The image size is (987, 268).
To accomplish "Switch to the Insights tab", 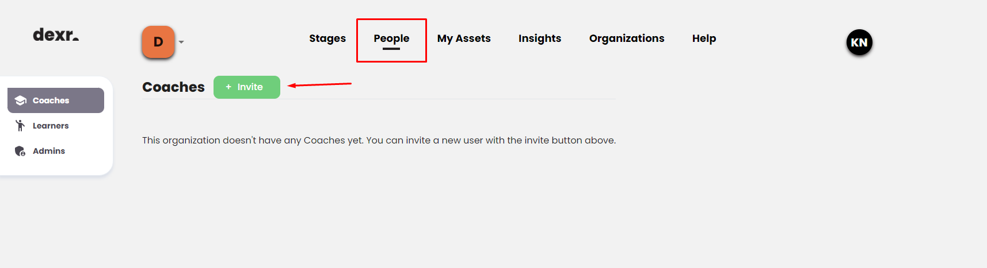I will 540,38.
